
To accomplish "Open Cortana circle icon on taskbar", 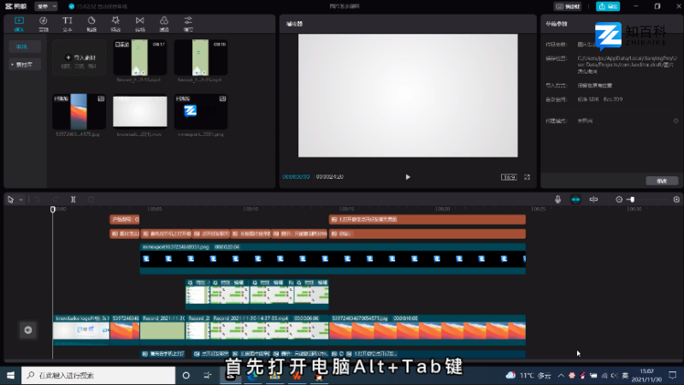I will (x=186, y=376).
